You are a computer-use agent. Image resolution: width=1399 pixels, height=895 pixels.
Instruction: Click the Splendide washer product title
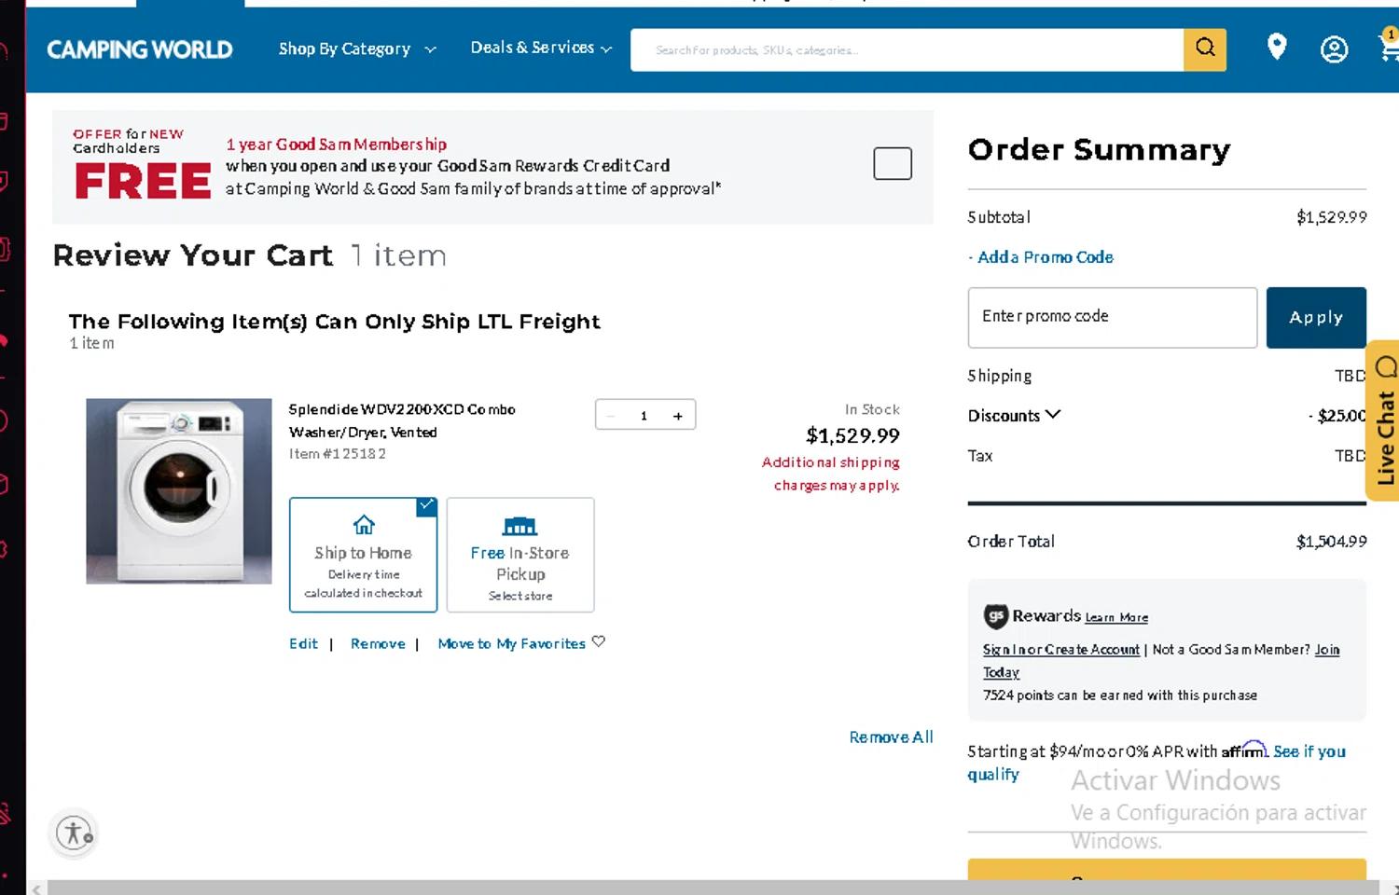[x=401, y=420]
